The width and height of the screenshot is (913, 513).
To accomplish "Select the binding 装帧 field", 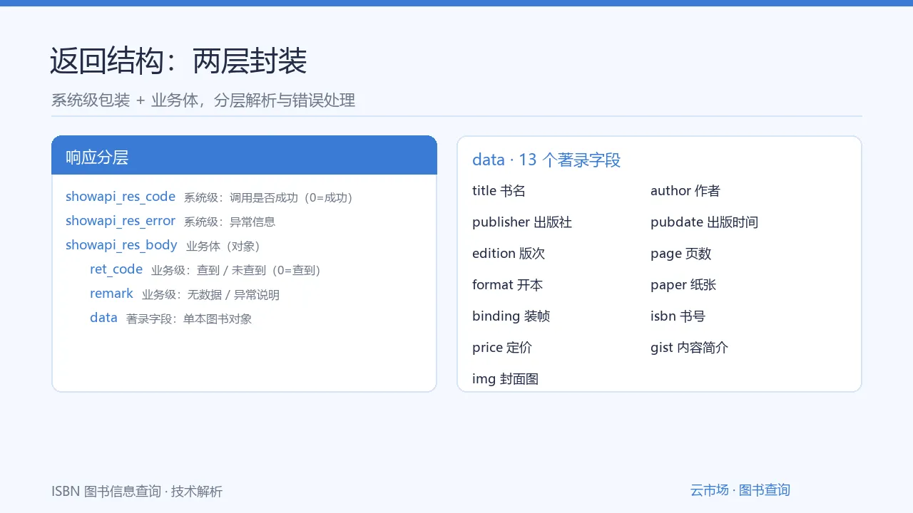I will point(511,316).
